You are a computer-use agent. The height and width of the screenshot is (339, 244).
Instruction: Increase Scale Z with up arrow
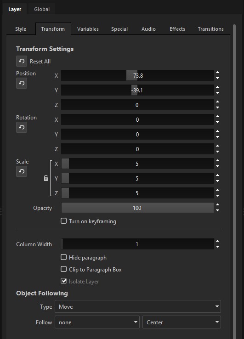(218, 190)
